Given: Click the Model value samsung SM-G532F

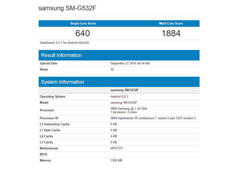Looking at the screenshot, I should coord(124,103).
